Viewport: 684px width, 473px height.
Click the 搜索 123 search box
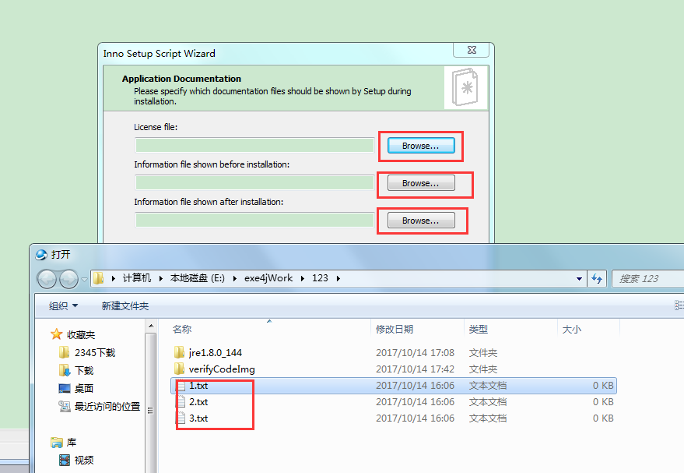point(648,278)
